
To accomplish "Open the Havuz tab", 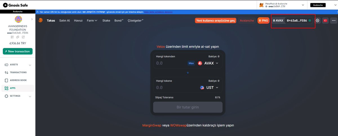I will (x=78, y=20).
